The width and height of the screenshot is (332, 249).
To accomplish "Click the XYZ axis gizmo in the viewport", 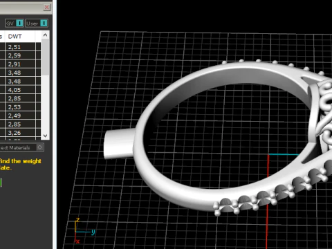I will click(84, 230).
